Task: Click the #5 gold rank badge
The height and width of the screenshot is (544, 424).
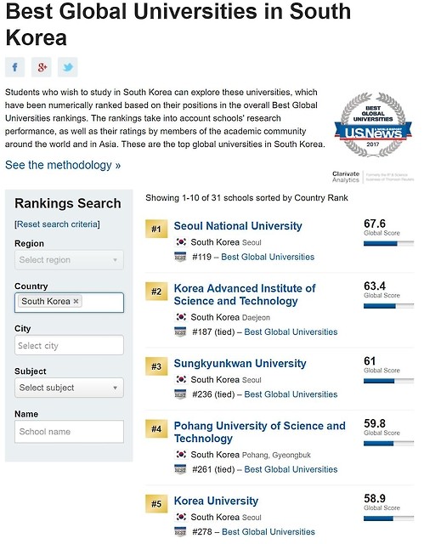Action: coord(156,504)
